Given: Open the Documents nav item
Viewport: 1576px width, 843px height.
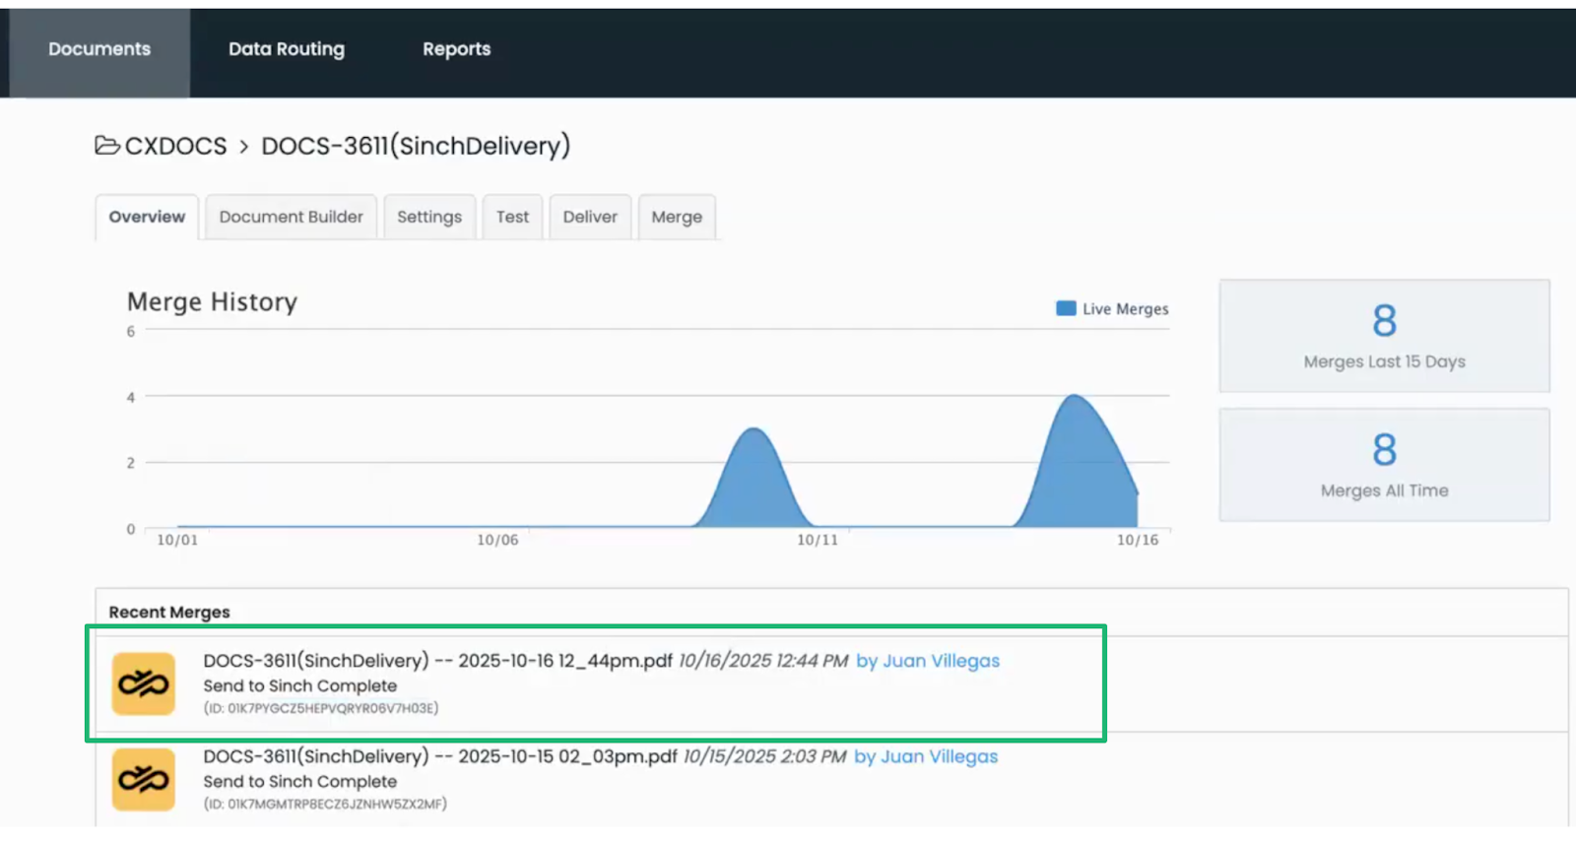Looking at the screenshot, I should (99, 49).
